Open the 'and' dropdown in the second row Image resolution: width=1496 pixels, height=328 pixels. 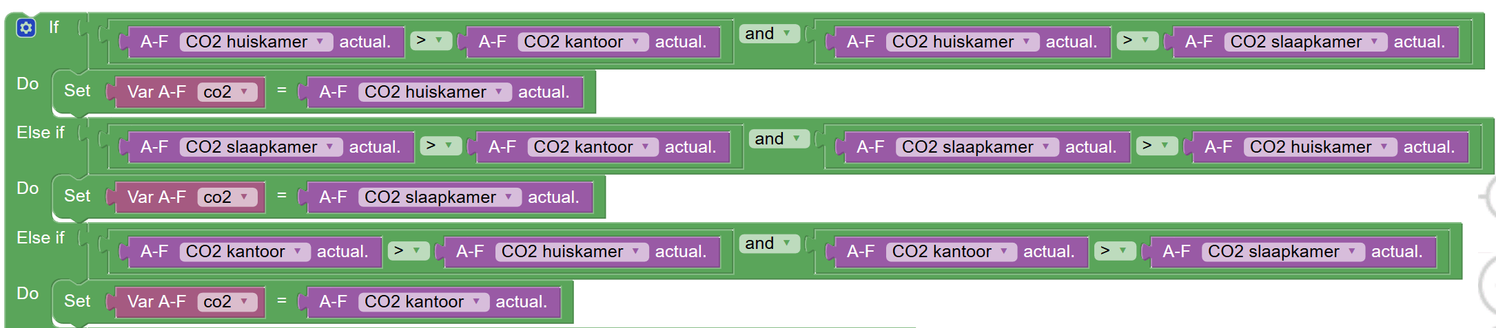pos(779,139)
